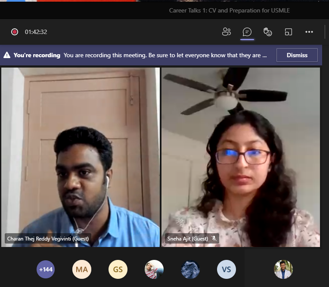This screenshot has width=329, height=287.
Task: Open the raise hand reactions icon
Action: [x=268, y=32]
